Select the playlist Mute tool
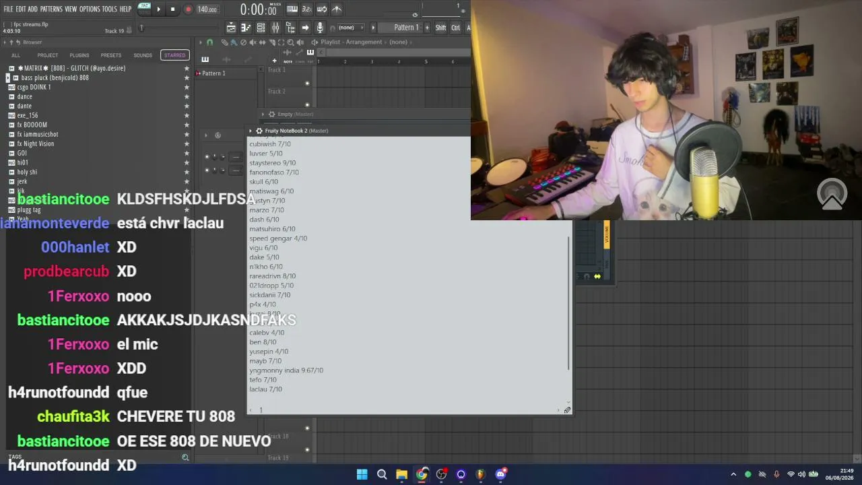 tap(253, 42)
